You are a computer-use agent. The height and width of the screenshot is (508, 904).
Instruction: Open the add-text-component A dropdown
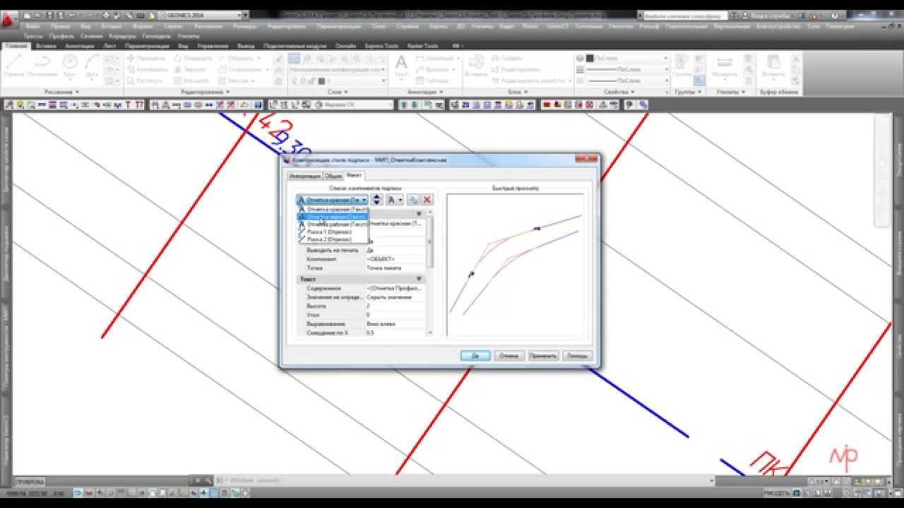click(x=395, y=200)
